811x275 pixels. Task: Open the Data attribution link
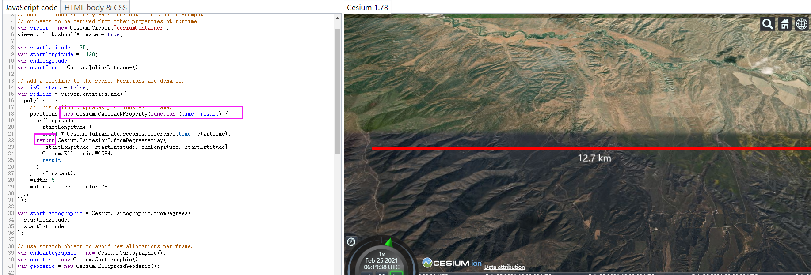(504, 267)
